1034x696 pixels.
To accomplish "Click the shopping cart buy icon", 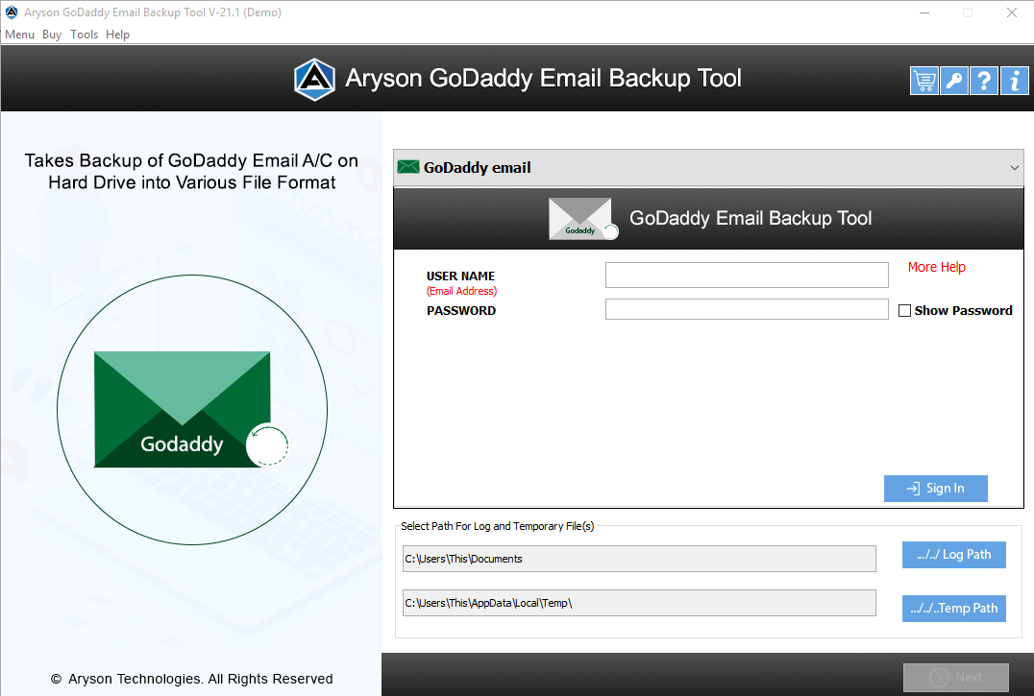I will [923, 81].
